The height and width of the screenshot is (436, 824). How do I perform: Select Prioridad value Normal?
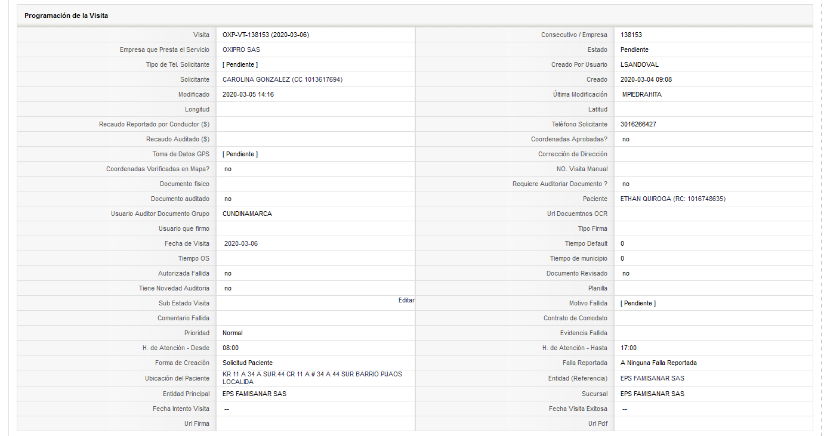pyautogui.click(x=233, y=333)
